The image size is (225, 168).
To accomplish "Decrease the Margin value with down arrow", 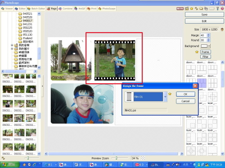I will [x=208, y=36].
